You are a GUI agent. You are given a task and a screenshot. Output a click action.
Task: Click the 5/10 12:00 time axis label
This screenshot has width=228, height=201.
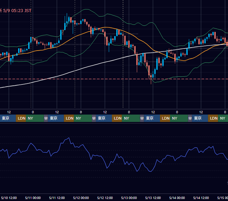[9, 198]
